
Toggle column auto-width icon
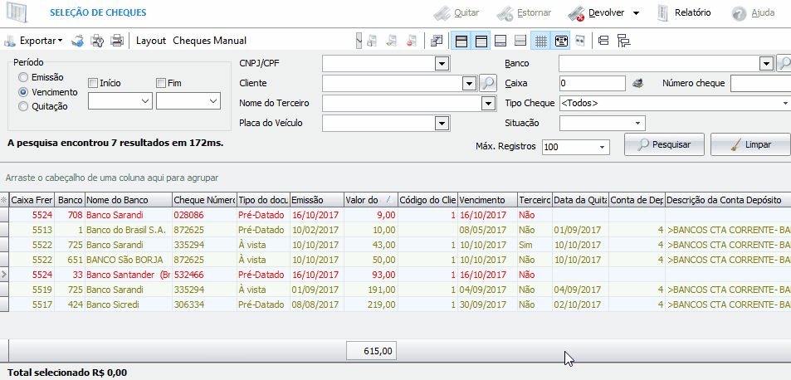560,41
